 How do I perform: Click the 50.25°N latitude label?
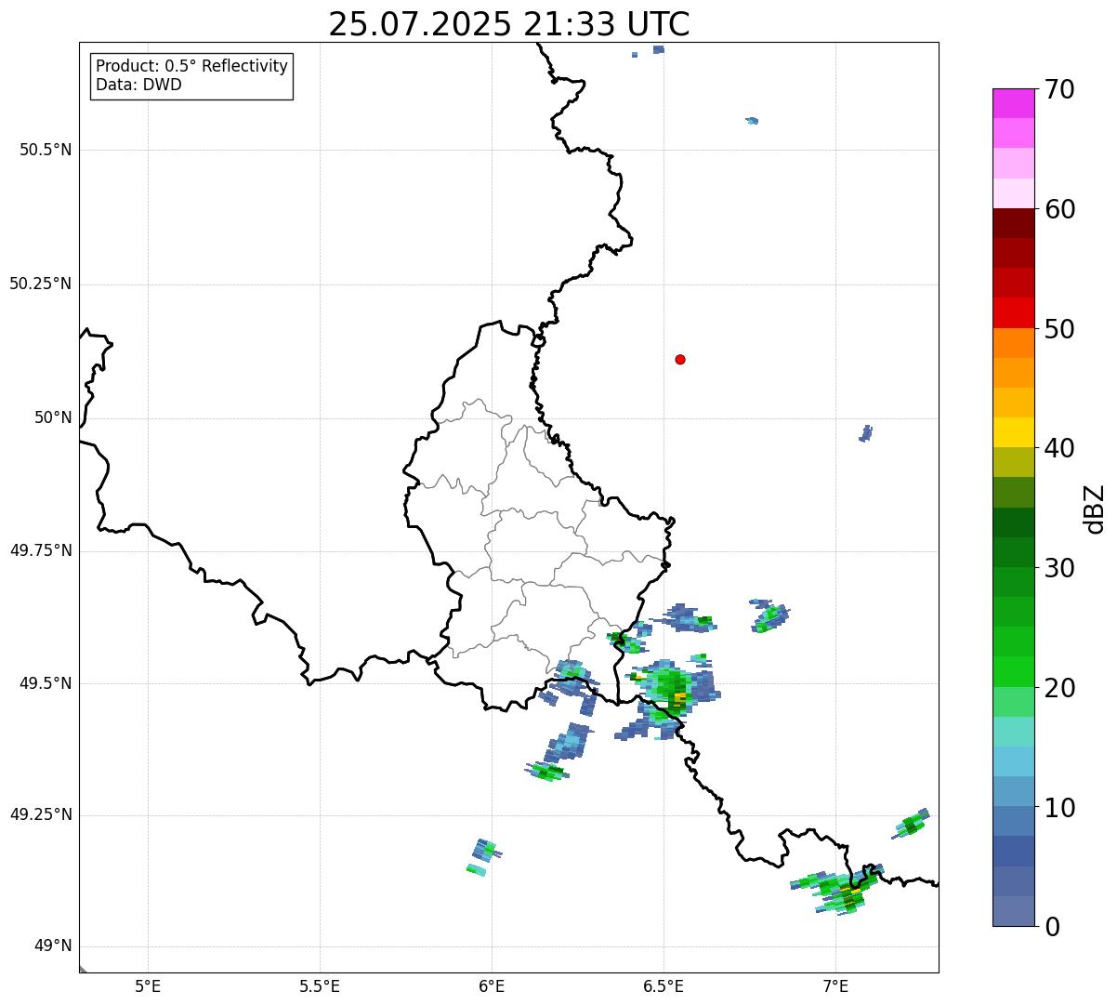pyautogui.click(x=40, y=284)
